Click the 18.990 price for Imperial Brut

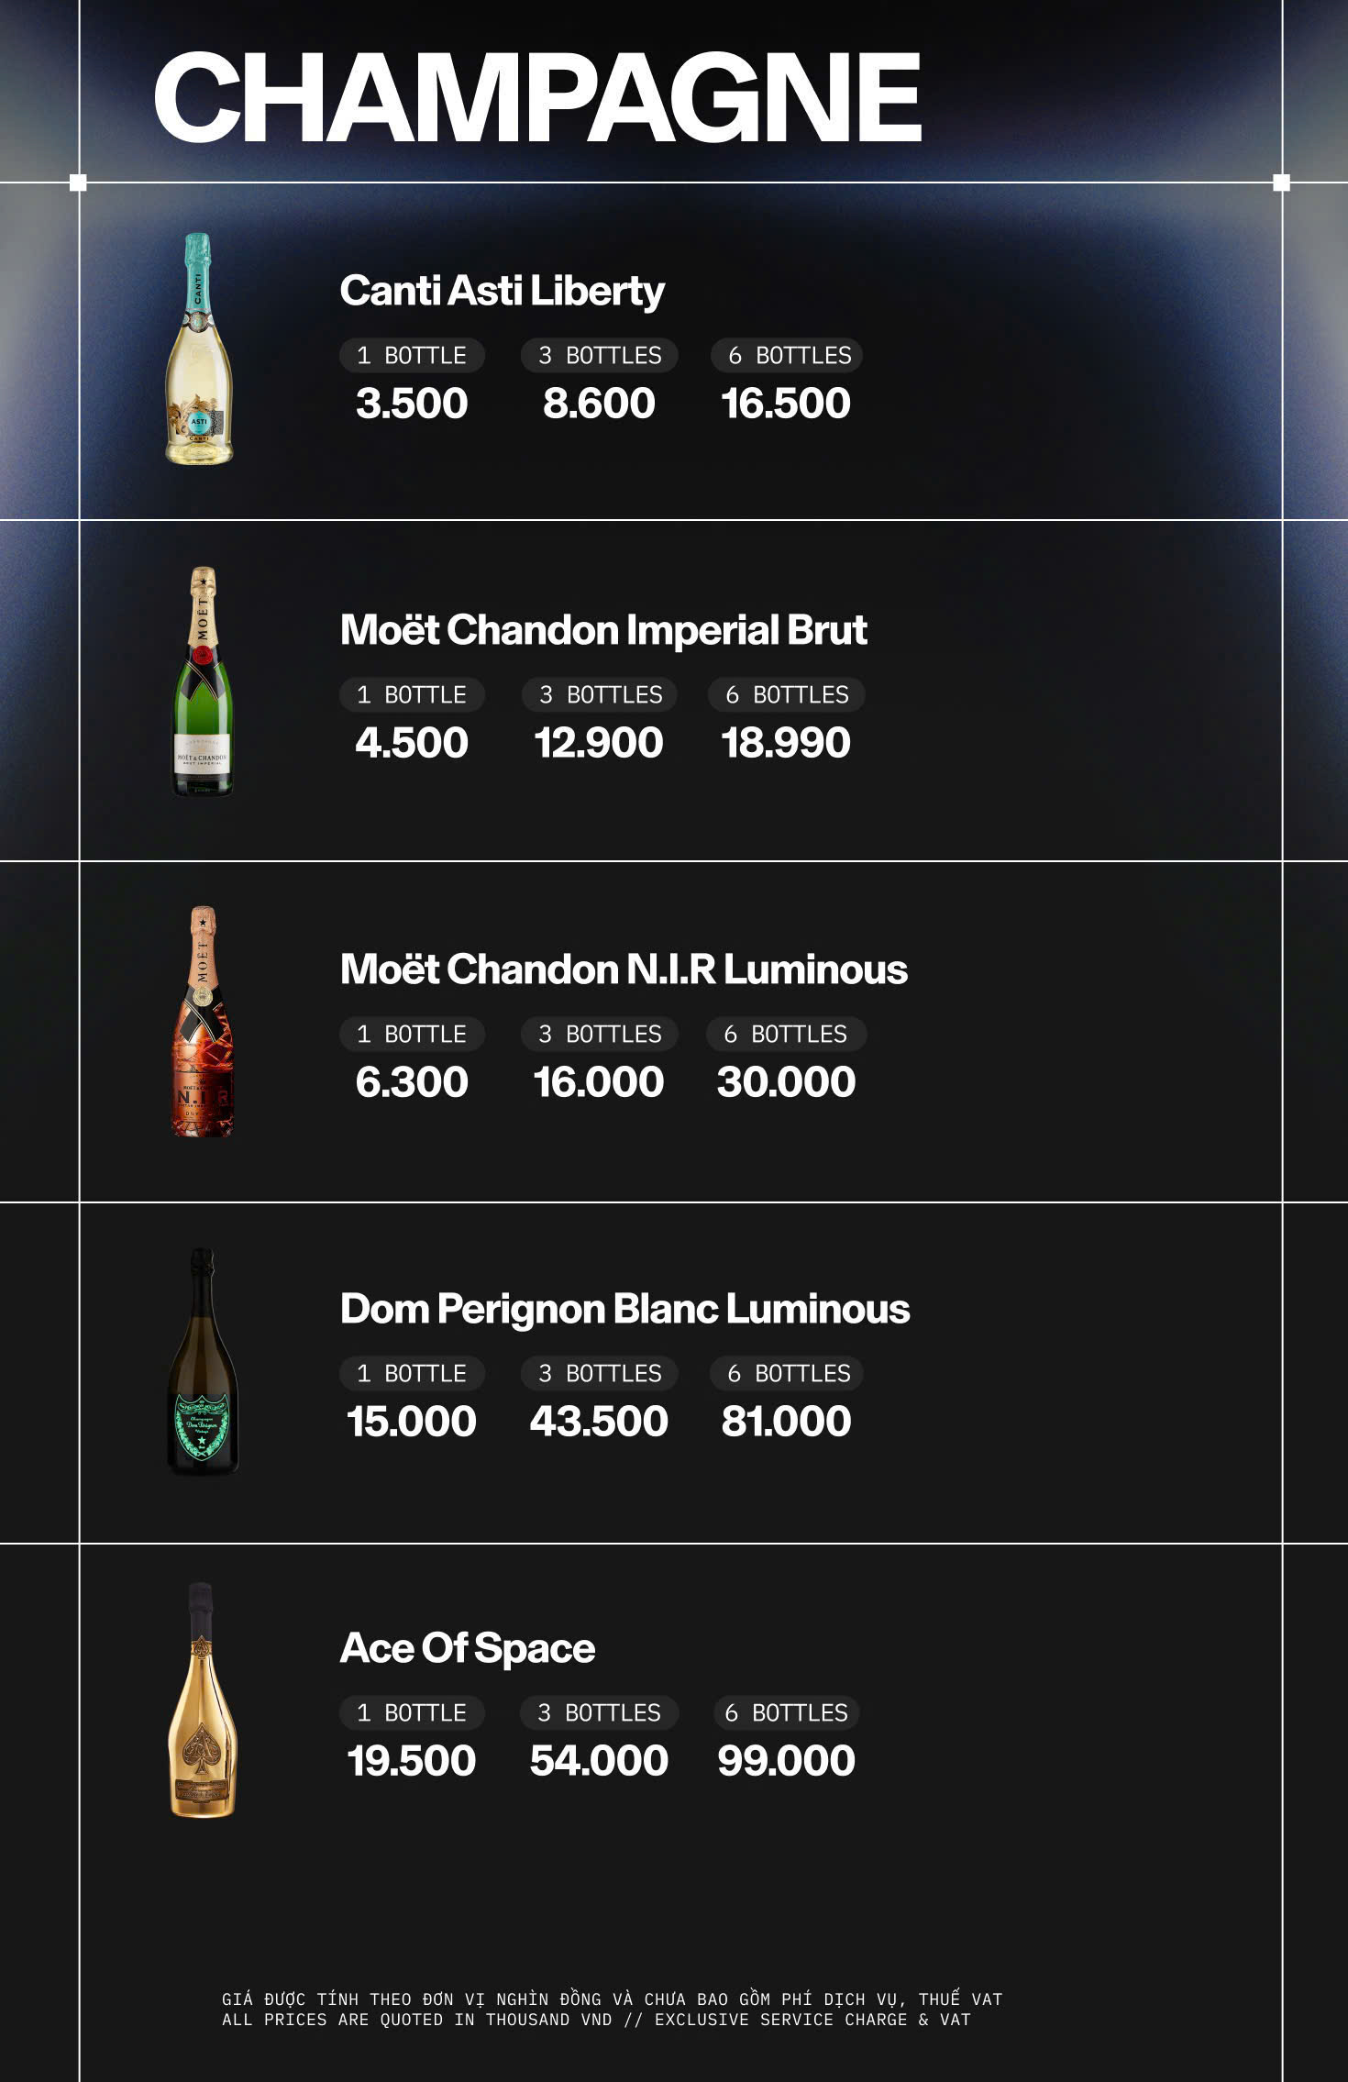786,743
